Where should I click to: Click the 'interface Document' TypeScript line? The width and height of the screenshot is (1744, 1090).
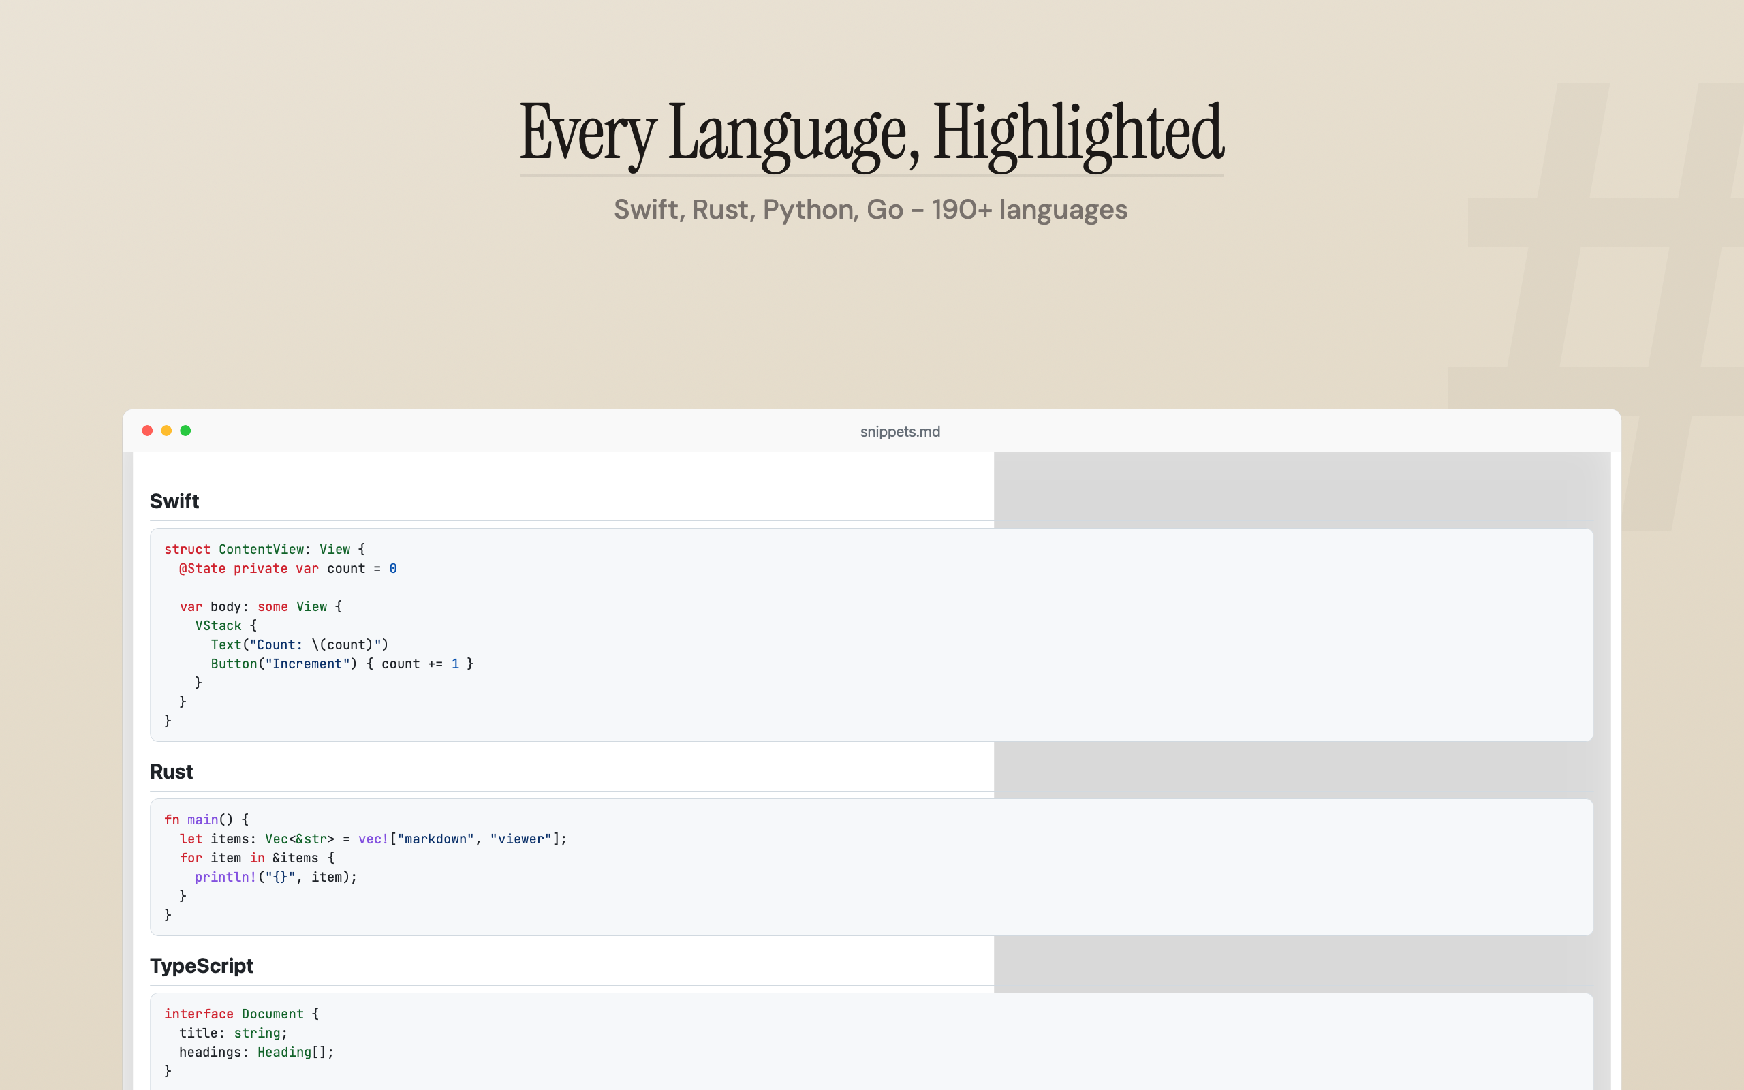click(241, 1014)
